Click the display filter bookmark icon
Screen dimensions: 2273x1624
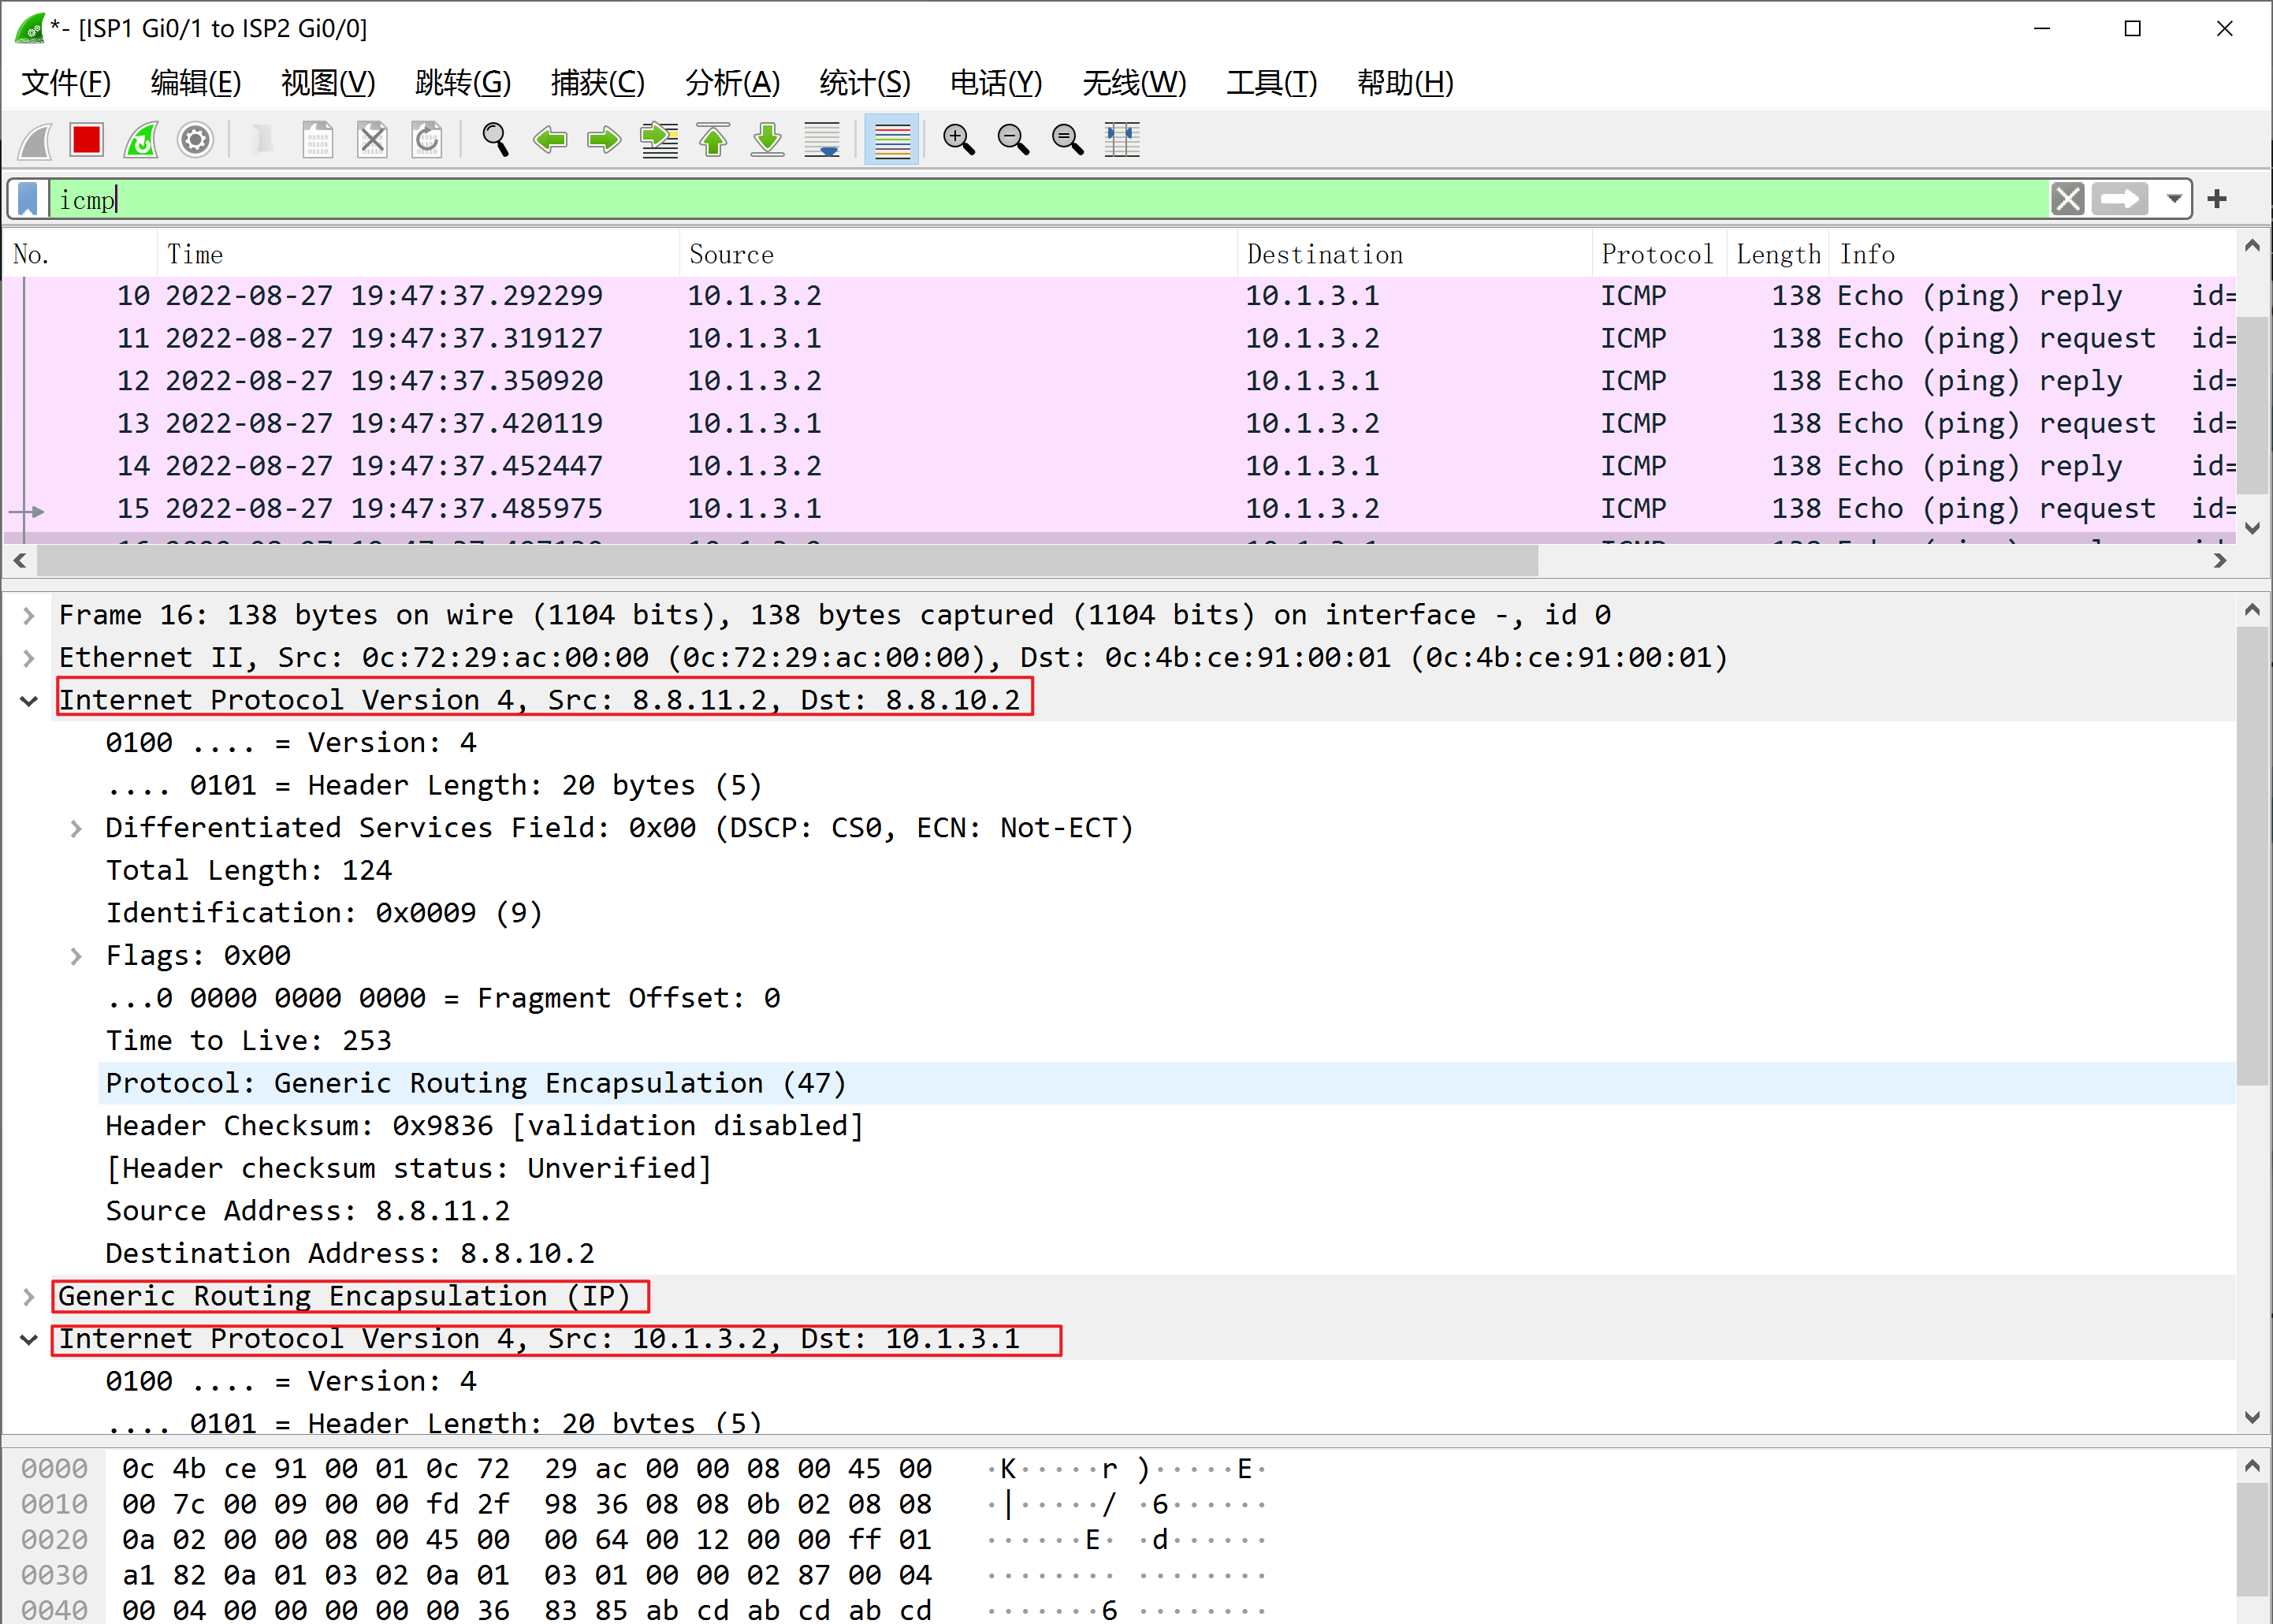click(28, 199)
